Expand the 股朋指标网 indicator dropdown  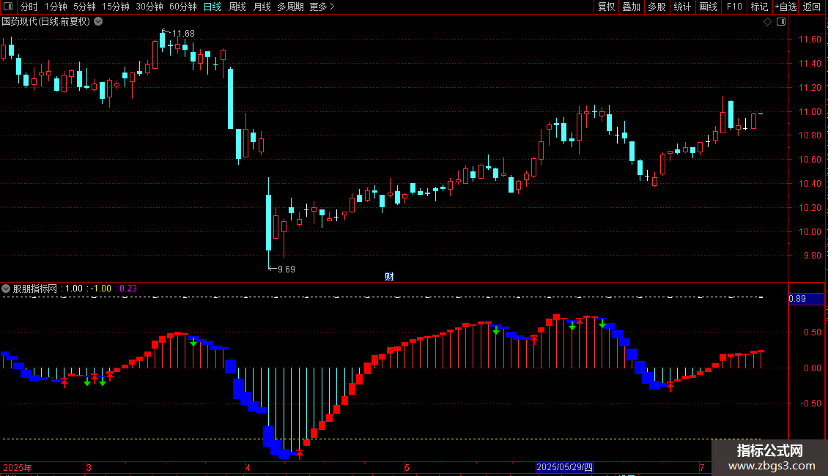(6, 289)
